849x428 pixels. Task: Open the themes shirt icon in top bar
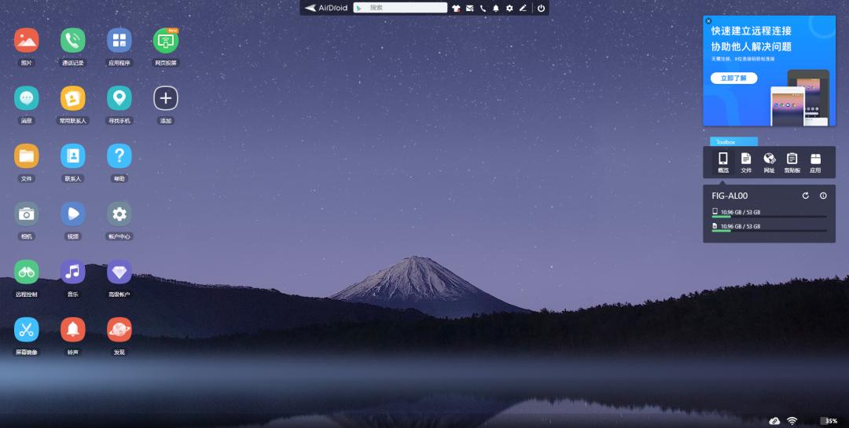pyautogui.click(x=456, y=8)
